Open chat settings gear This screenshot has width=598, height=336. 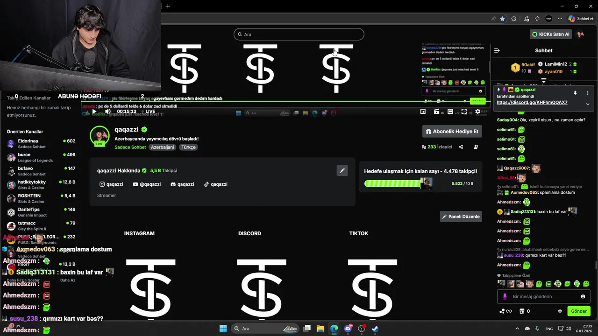coord(560,311)
